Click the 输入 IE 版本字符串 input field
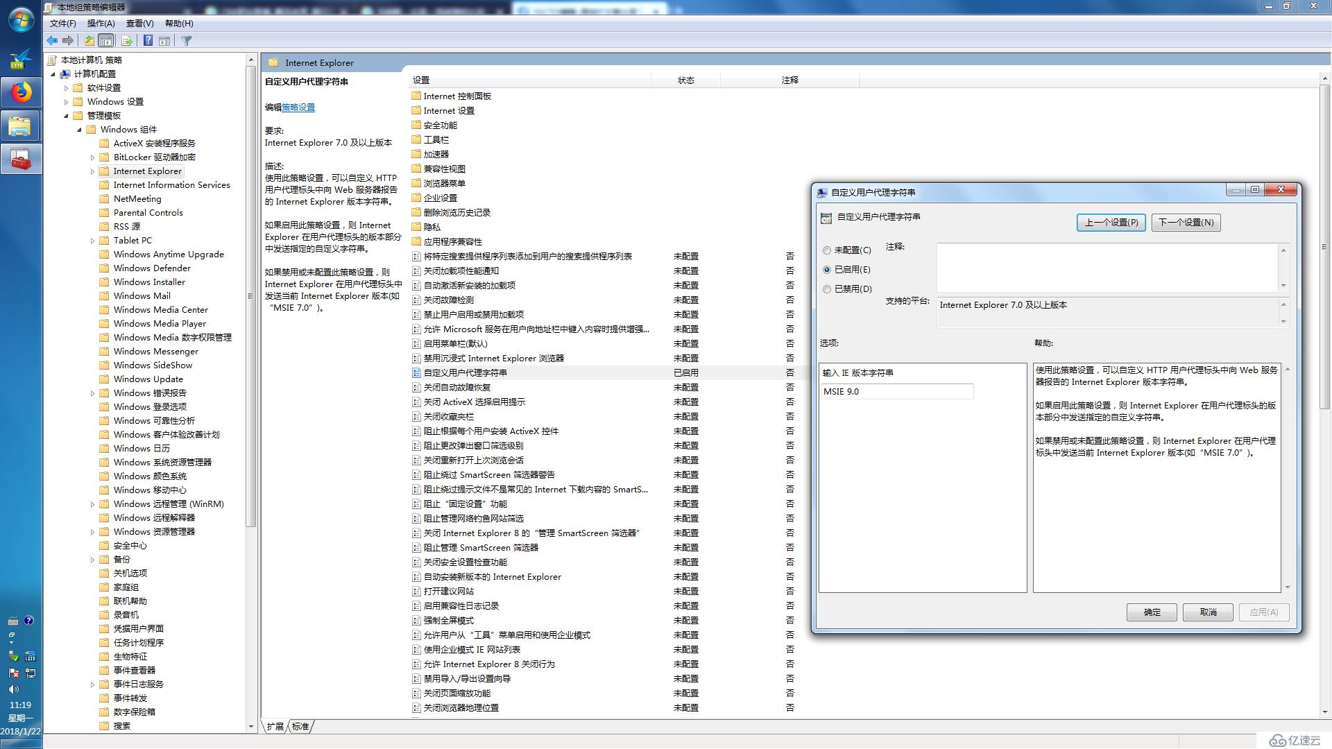The height and width of the screenshot is (749, 1332). point(895,390)
